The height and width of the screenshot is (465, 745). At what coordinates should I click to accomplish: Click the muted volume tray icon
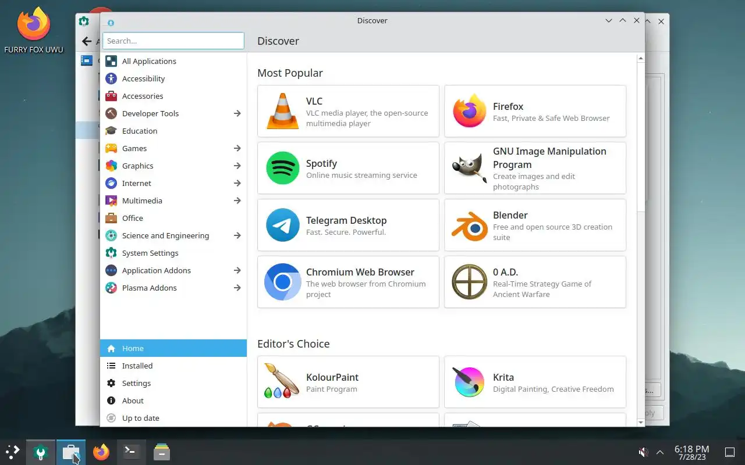pyautogui.click(x=643, y=452)
